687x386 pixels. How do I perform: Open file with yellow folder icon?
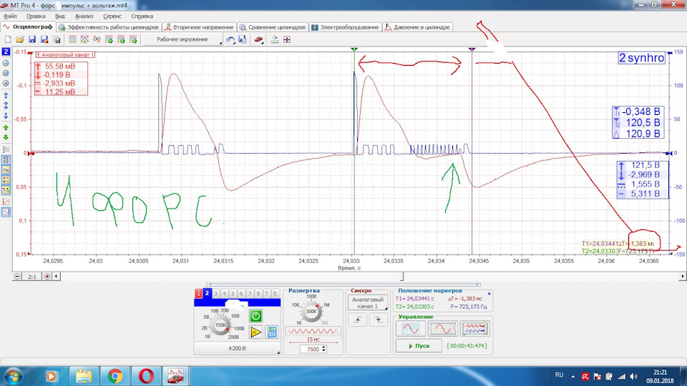click(x=20, y=39)
